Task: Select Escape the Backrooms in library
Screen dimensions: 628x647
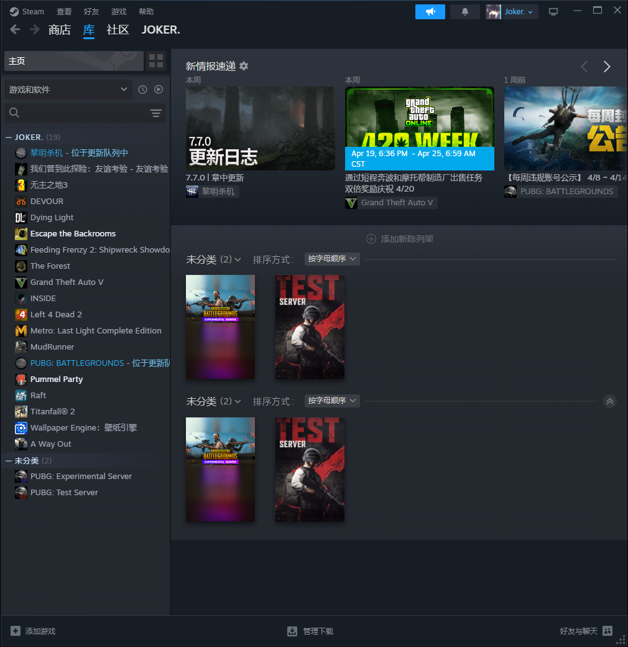Action: 73,233
